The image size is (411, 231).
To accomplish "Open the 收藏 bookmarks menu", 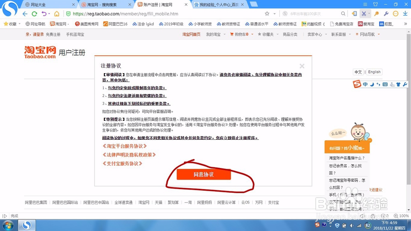I will [12, 24].
